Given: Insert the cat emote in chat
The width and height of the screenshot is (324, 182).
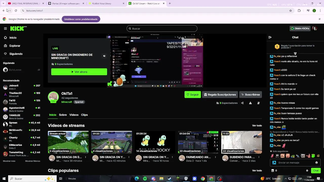Looking at the screenshot, I should (303, 156).
